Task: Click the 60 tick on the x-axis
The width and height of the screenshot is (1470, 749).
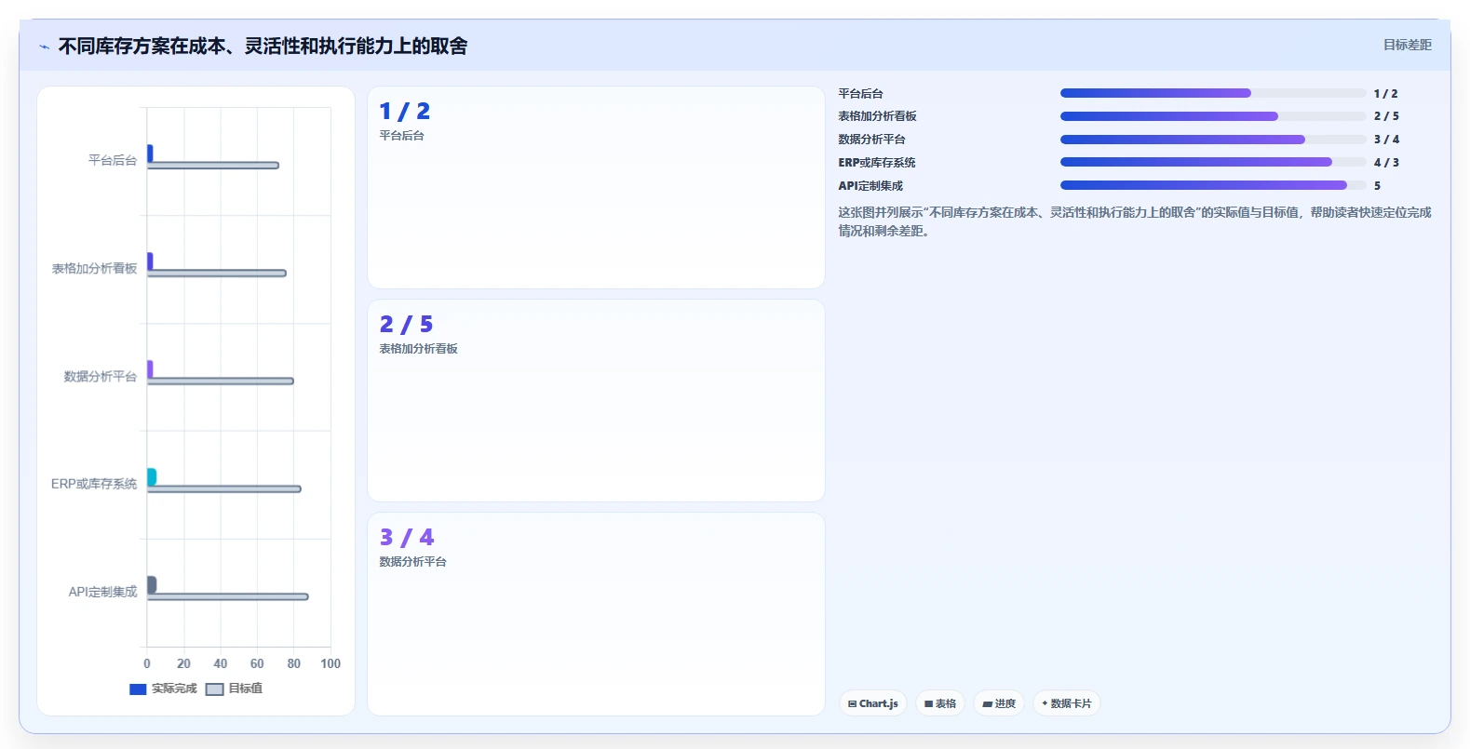Action: point(257,663)
